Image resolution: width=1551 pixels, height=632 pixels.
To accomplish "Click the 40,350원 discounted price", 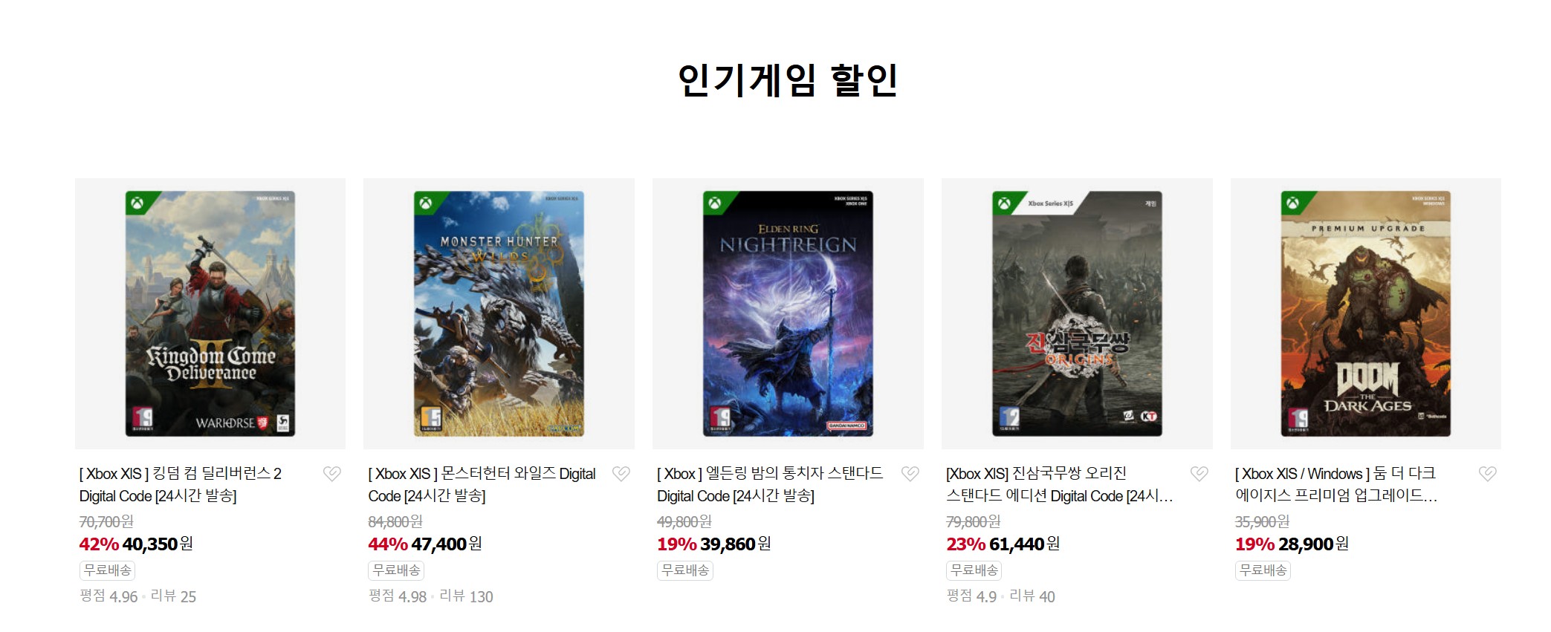I will [158, 544].
